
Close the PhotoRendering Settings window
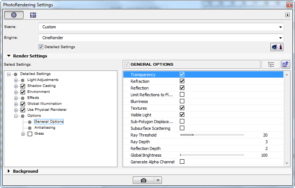tap(289, 5)
